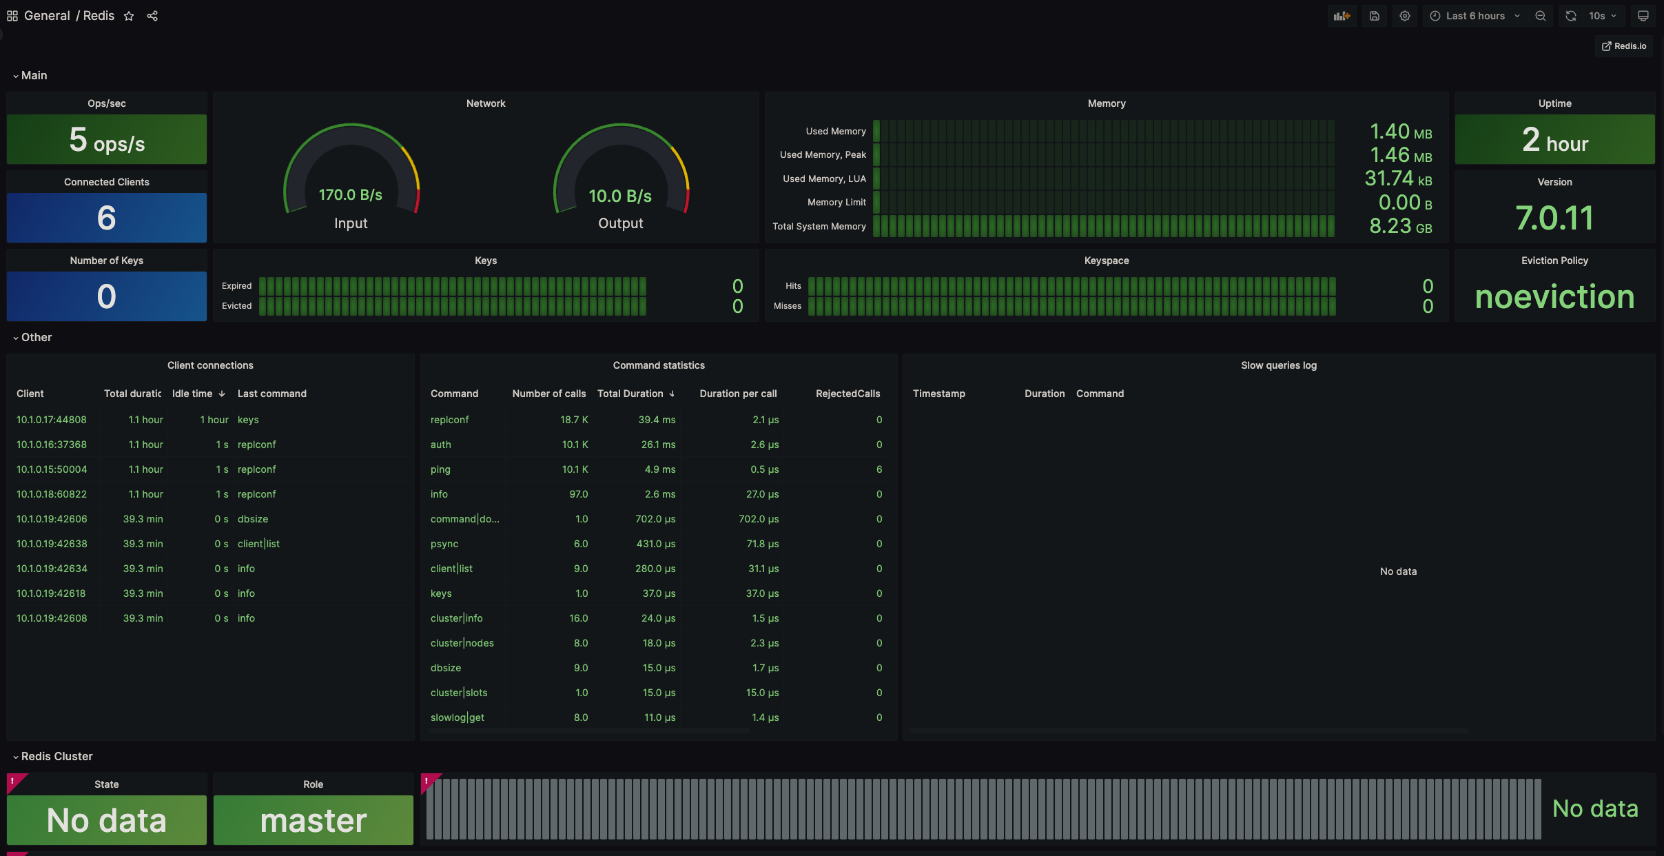Click the Add panel icon
Screen dimensions: 1664x856
[x=1342, y=16]
